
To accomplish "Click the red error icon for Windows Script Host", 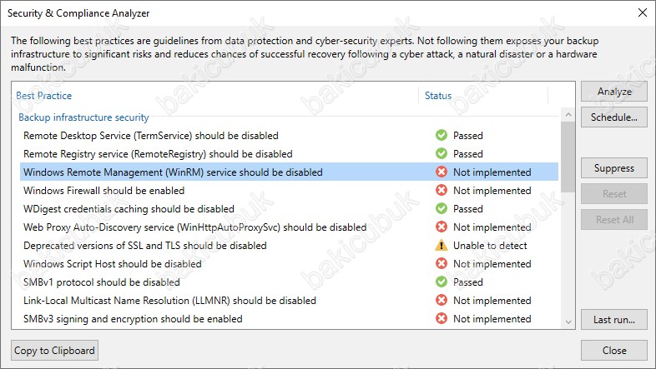I will coord(441,264).
